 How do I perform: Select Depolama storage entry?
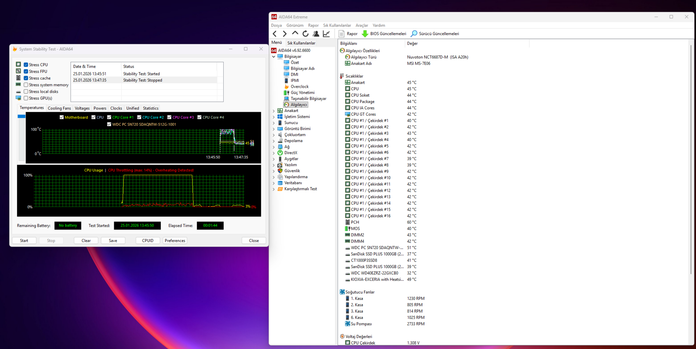293,141
